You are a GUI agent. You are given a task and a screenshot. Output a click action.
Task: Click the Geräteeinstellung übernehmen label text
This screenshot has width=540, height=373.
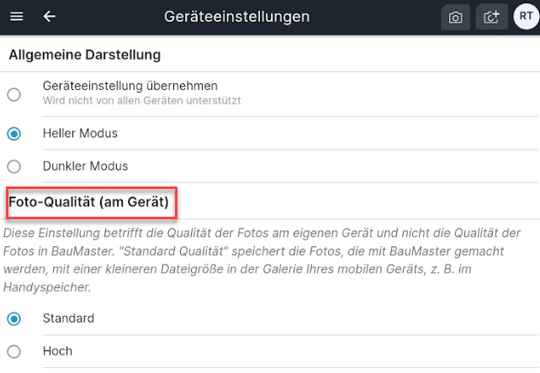pyautogui.click(x=130, y=86)
